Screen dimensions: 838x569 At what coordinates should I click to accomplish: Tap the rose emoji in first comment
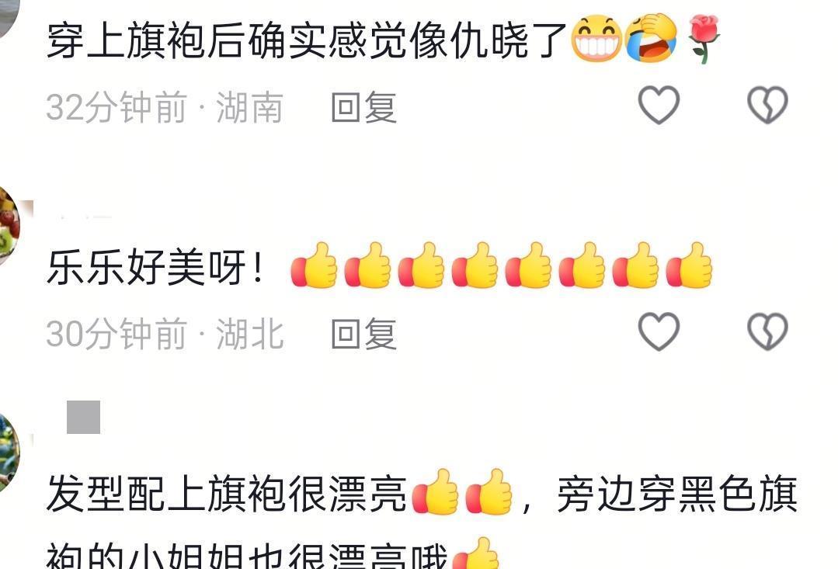pos(704,39)
